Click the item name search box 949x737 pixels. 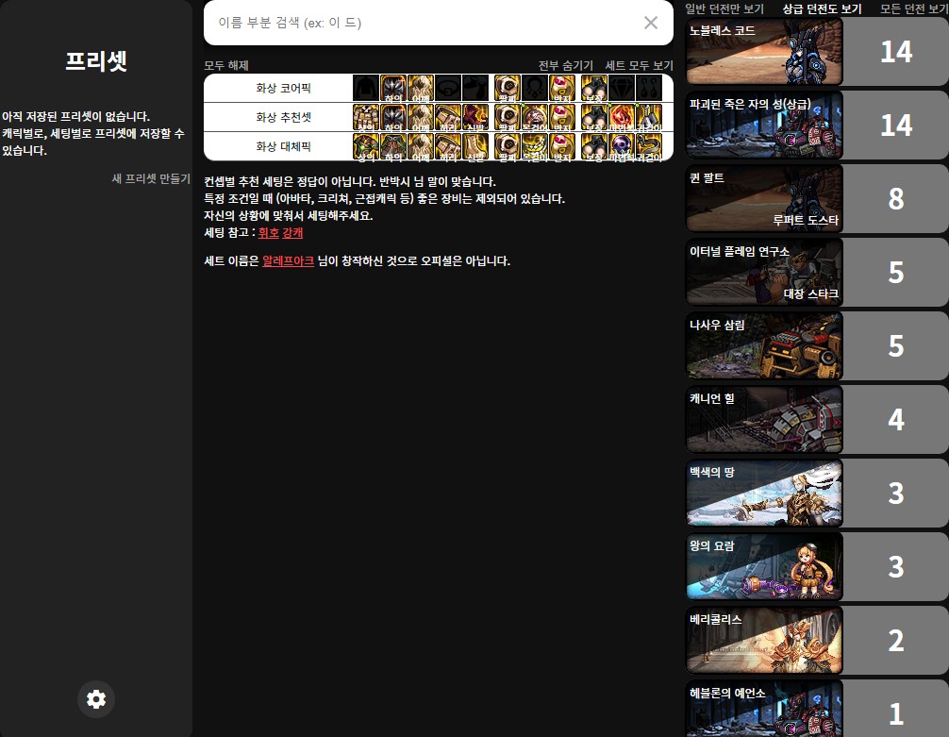(425, 23)
